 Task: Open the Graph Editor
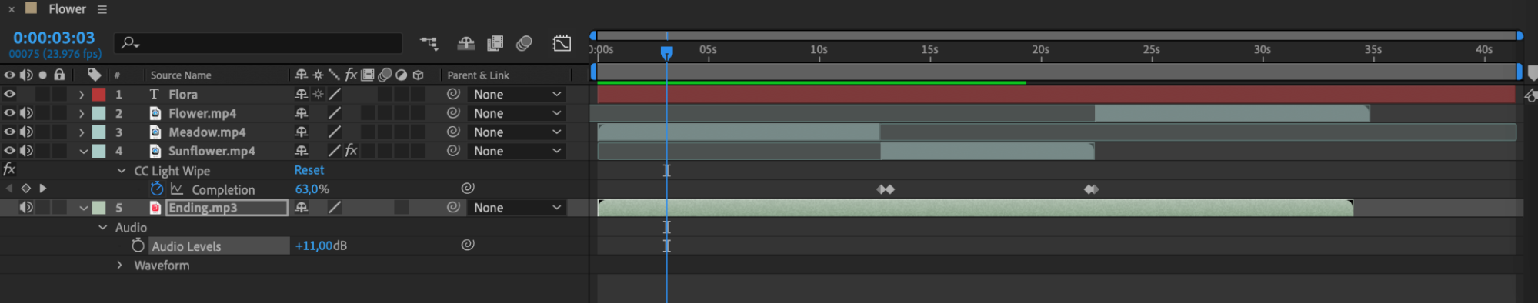click(x=562, y=43)
